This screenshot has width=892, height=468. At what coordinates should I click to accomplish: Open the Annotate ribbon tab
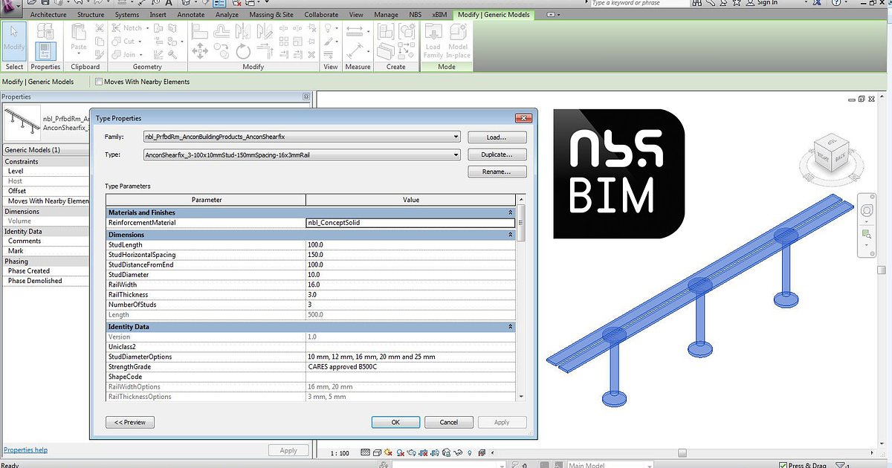point(191,14)
